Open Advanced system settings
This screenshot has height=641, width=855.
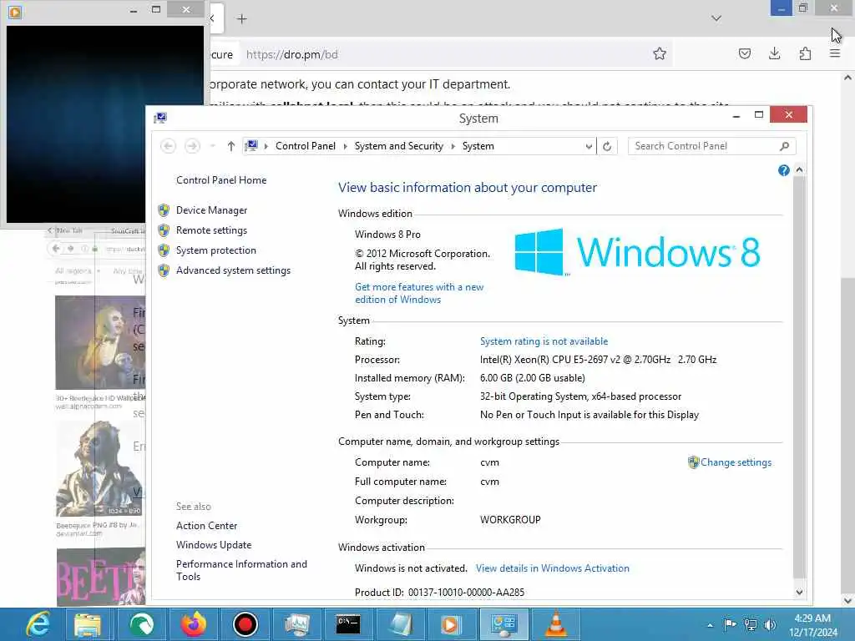234,271
